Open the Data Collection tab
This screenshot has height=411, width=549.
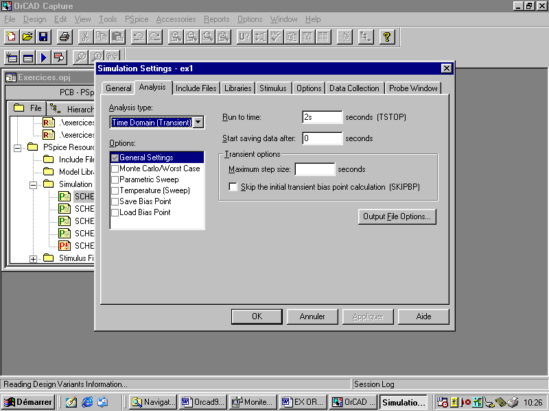point(354,88)
